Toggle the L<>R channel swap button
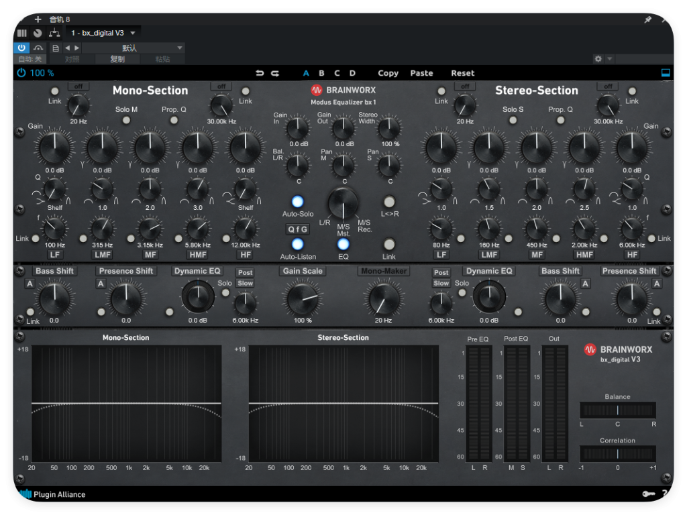 coord(389,201)
